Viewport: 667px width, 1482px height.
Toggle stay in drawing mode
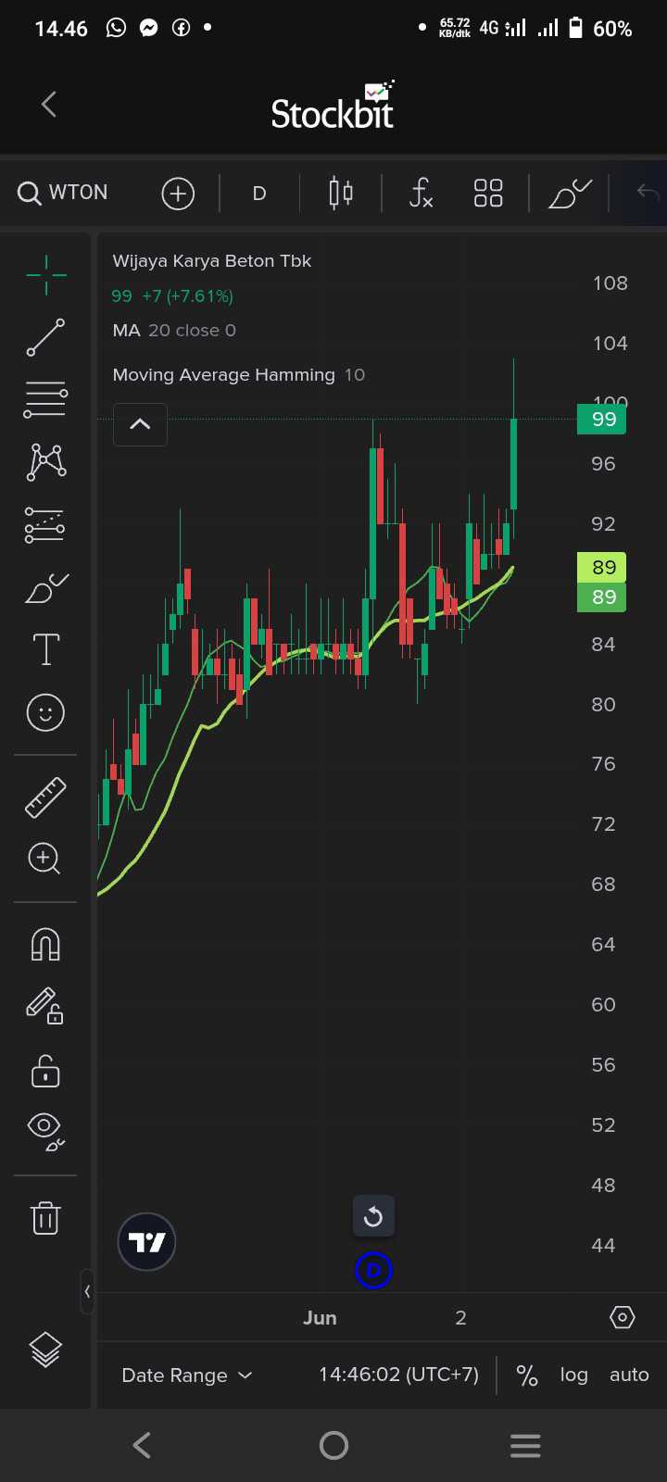coord(44,1006)
